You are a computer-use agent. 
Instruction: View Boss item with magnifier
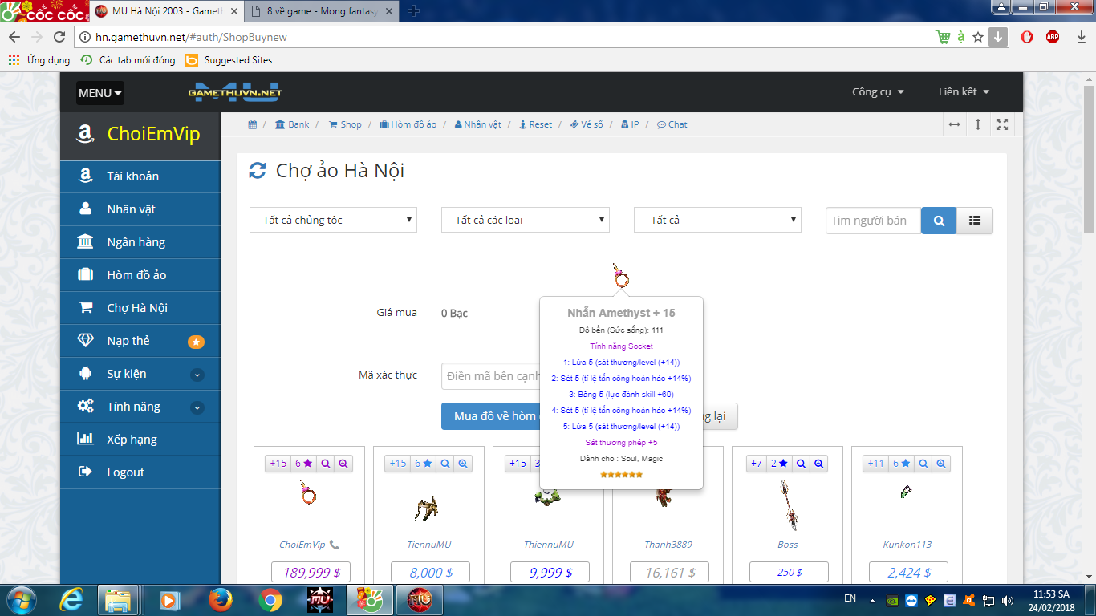tap(801, 464)
